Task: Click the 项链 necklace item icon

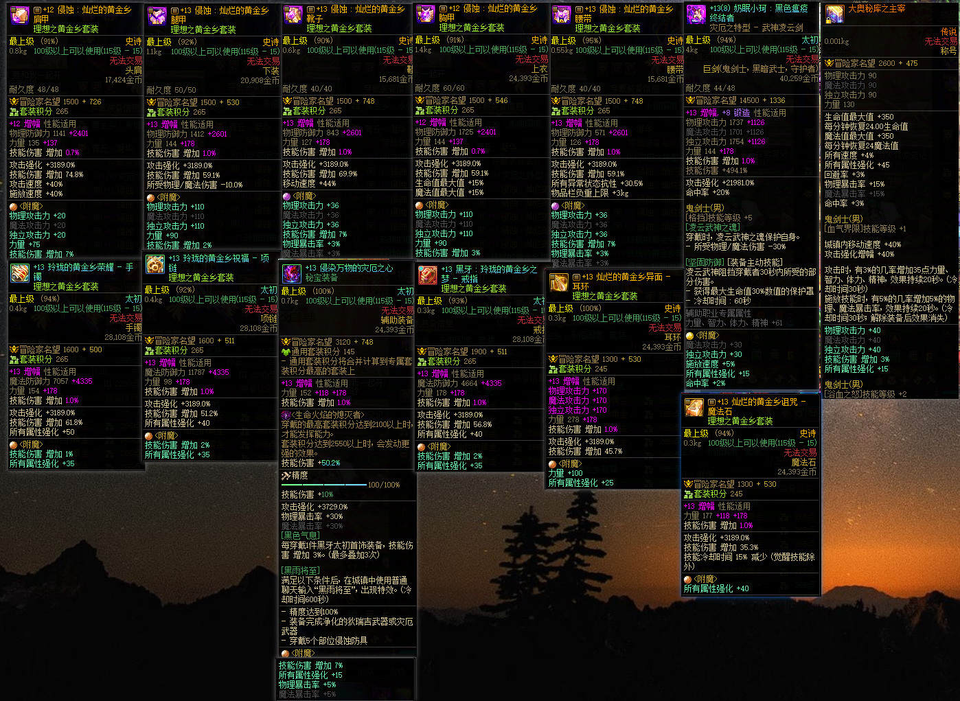Action: click(x=155, y=264)
